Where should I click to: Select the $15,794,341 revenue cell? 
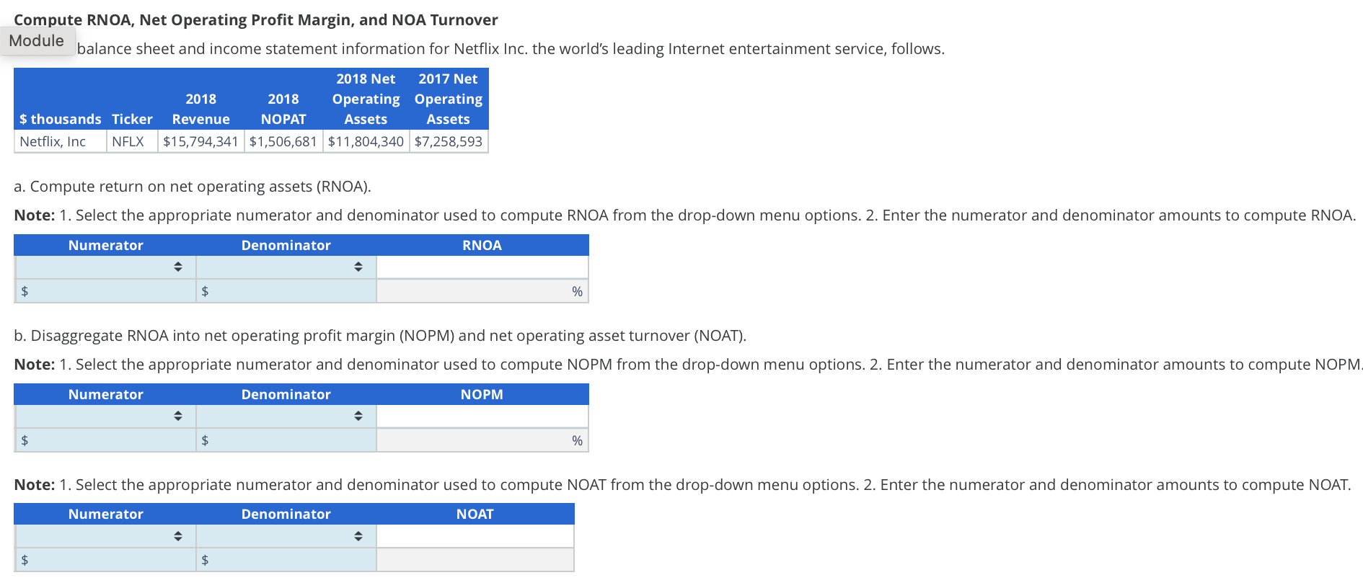(200, 141)
